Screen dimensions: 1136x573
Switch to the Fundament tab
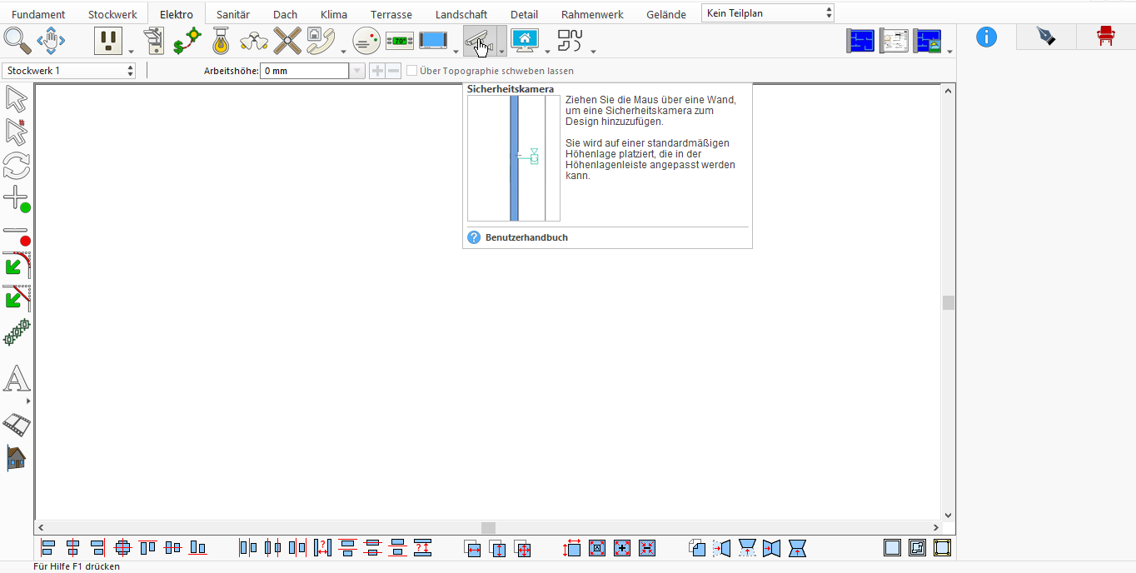point(38,14)
